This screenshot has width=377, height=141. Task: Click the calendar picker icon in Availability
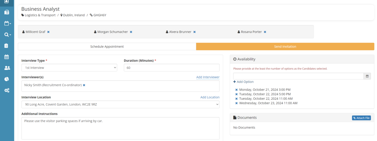(x=367, y=76)
